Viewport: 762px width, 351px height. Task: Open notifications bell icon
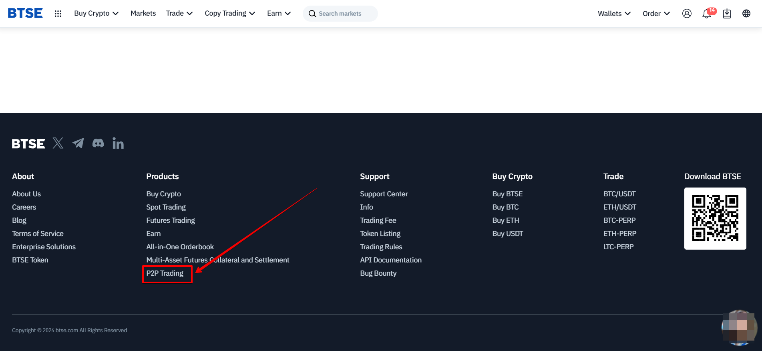707,14
